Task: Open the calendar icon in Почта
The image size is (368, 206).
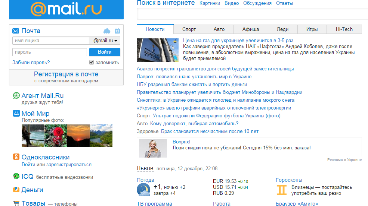Action: 117,31
